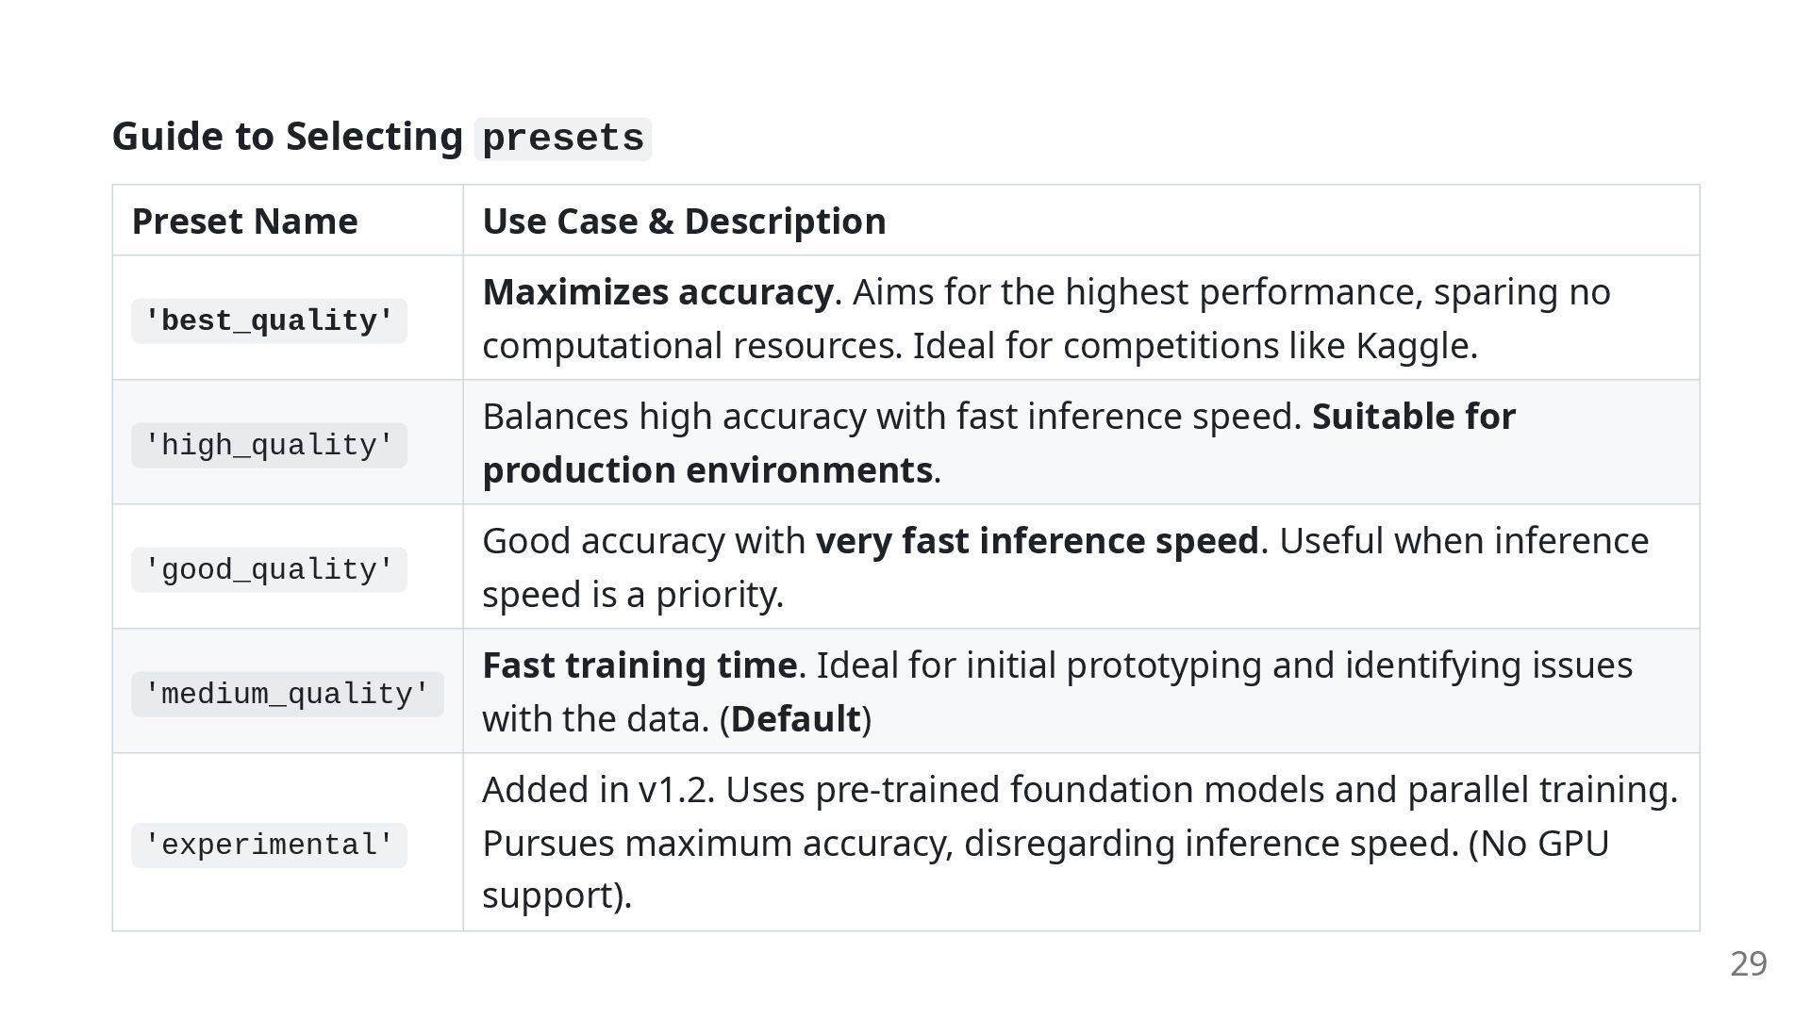Viewport: 1811px width, 1018px height.
Task: Click the 'good_quality' preset name
Action: (269, 570)
